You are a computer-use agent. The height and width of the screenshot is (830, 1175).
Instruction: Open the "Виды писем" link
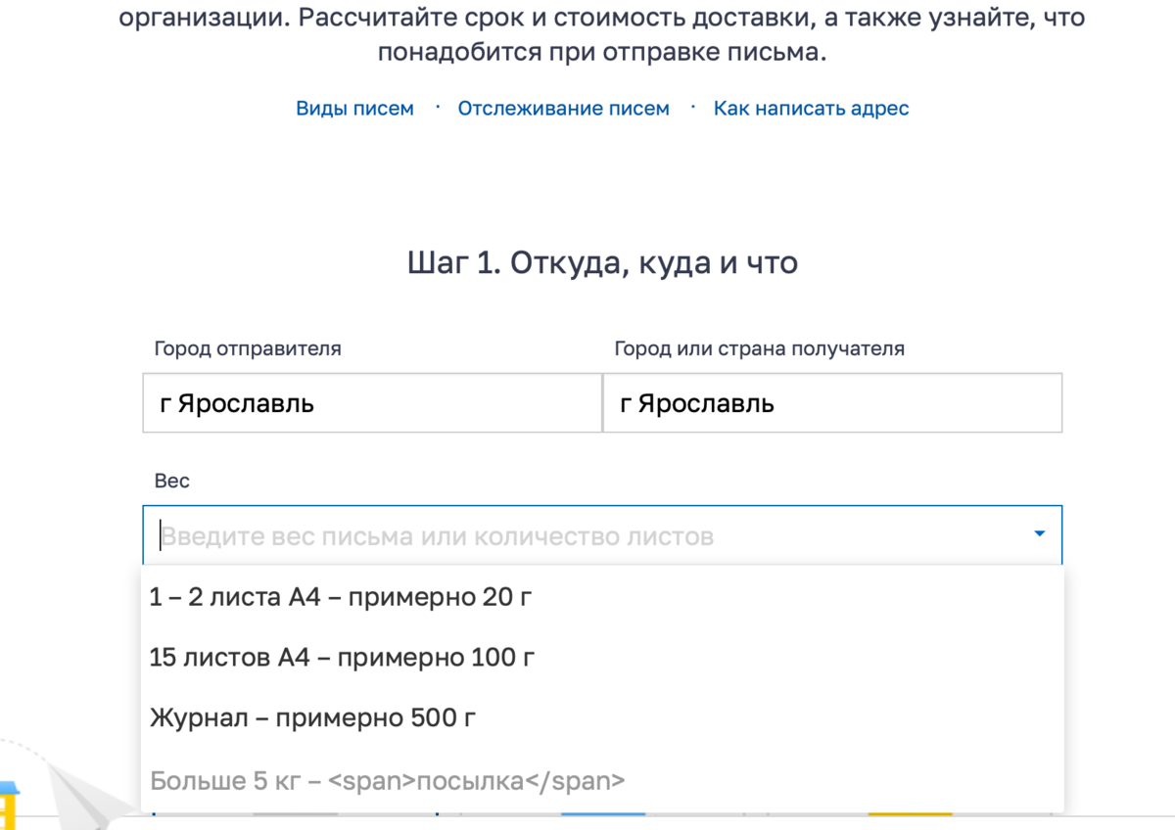(354, 108)
